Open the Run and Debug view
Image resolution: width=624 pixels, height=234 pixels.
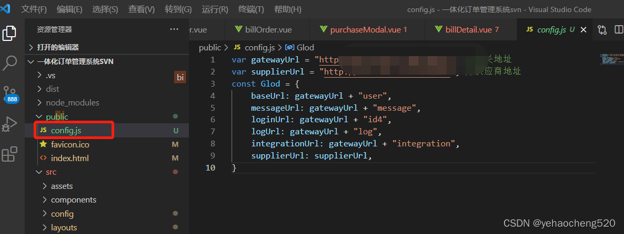[9, 124]
